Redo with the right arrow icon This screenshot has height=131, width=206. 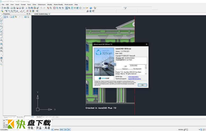(x=44, y=8)
